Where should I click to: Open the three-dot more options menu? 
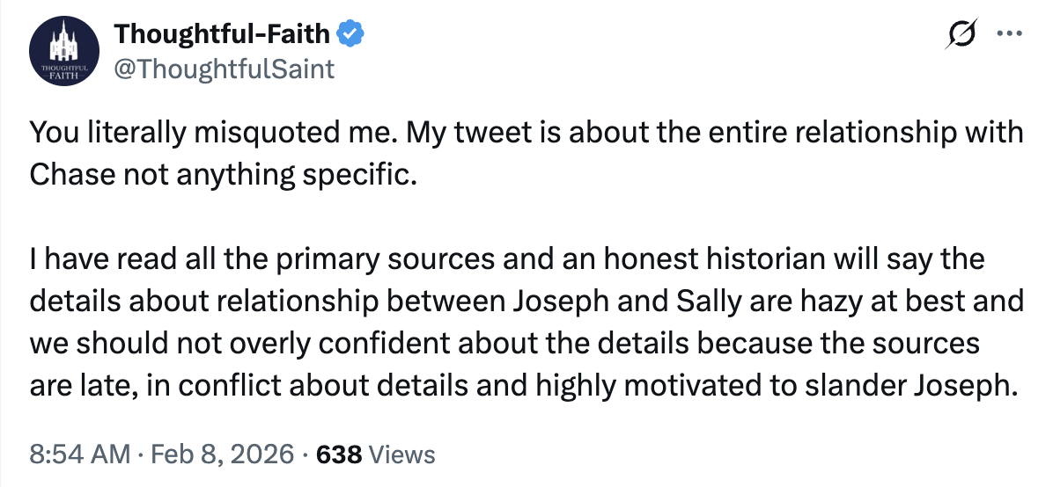point(1005,36)
